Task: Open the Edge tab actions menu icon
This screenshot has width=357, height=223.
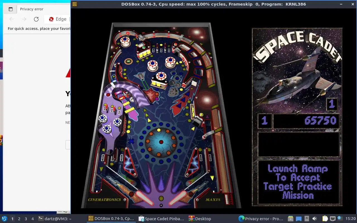Action: (x=11, y=9)
